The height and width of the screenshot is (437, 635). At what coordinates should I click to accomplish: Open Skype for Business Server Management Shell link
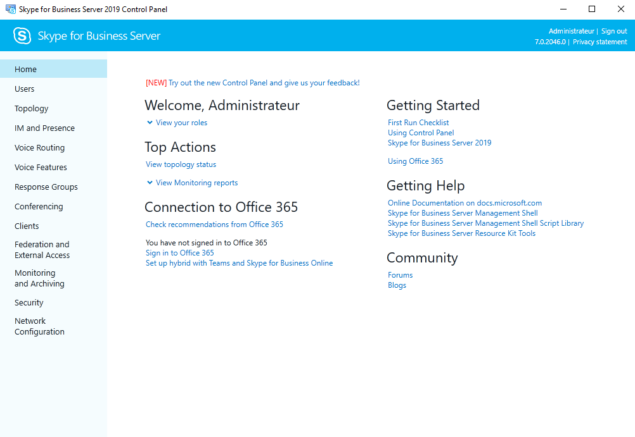463,213
